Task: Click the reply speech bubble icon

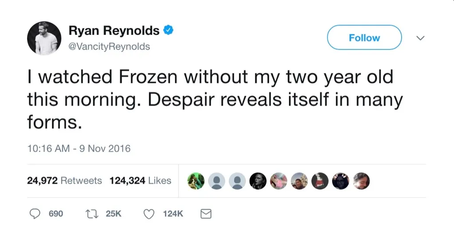Action: pyautogui.click(x=35, y=214)
